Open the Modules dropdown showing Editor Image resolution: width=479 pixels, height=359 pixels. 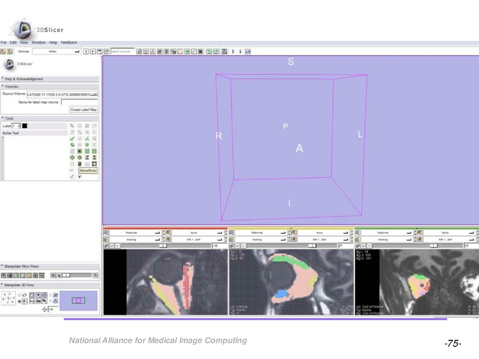56,51
